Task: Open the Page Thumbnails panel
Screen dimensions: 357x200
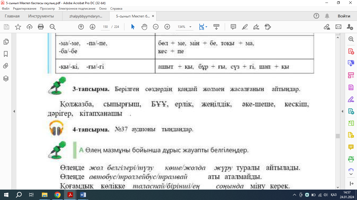Action: tap(6, 42)
